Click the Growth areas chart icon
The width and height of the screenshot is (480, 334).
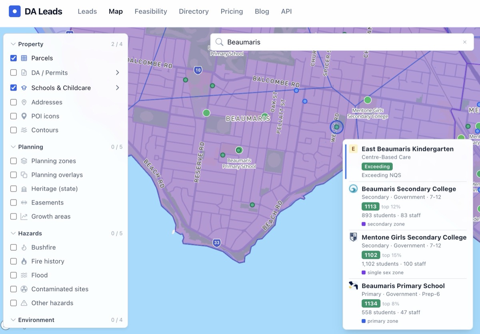pyautogui.click(x=24, y=216)
